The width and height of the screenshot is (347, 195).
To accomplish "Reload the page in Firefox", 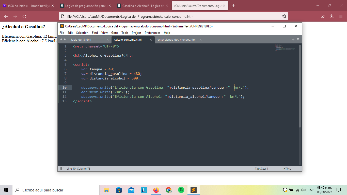I will tap(24, 17).
